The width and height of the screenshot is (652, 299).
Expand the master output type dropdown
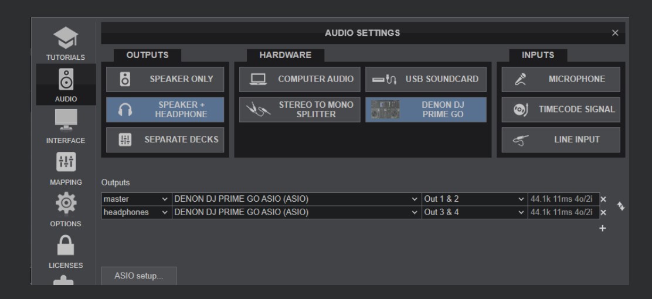click(x=135, y=199)
